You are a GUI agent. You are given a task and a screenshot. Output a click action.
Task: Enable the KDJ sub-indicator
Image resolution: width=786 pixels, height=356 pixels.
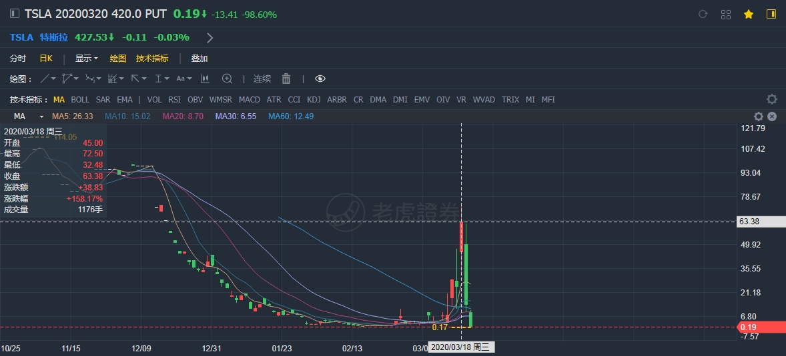click(314, 100)
